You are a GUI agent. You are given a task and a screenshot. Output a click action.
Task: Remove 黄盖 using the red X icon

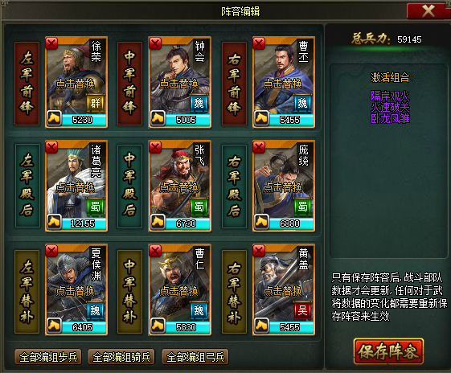pyautogui.click(x=259, y=252)
